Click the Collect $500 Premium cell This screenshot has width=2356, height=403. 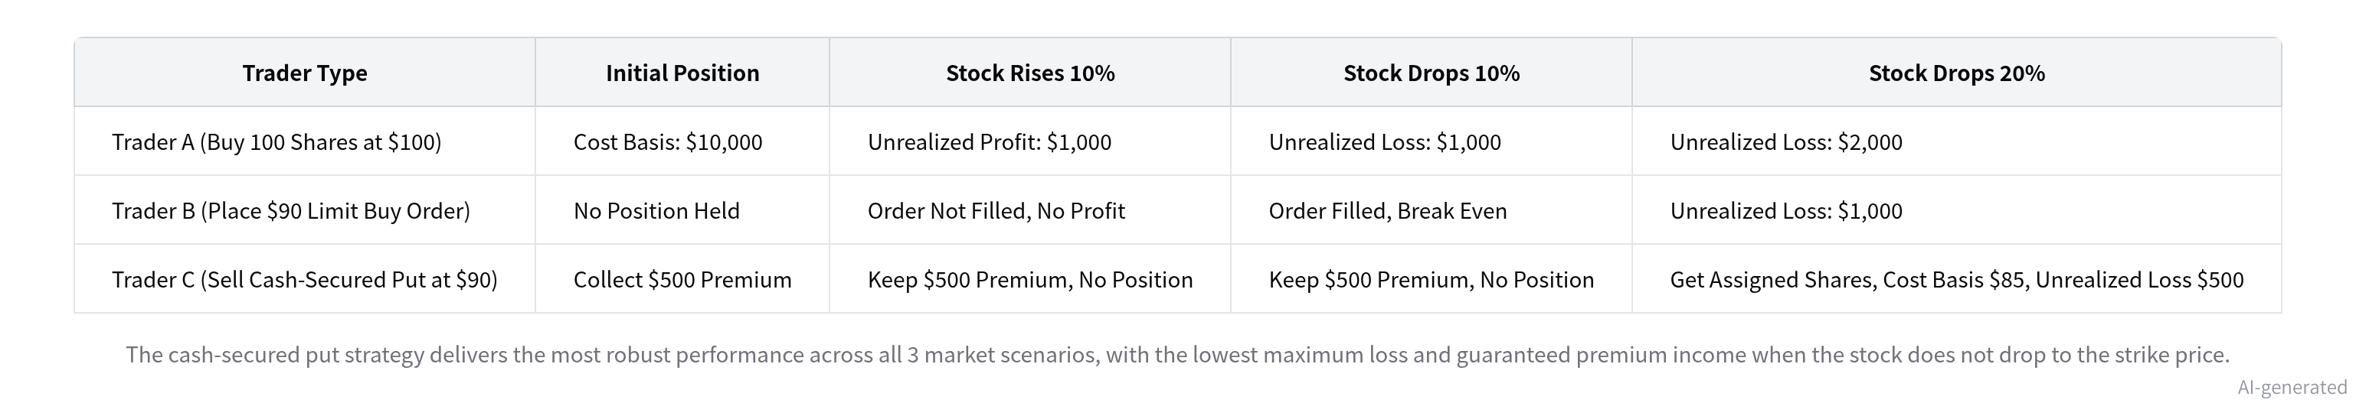pos(682,280)
